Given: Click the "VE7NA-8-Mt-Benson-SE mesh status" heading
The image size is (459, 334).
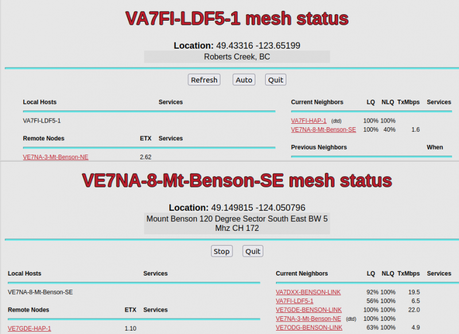Looking at the screenshot, I should tap(237, 180).
